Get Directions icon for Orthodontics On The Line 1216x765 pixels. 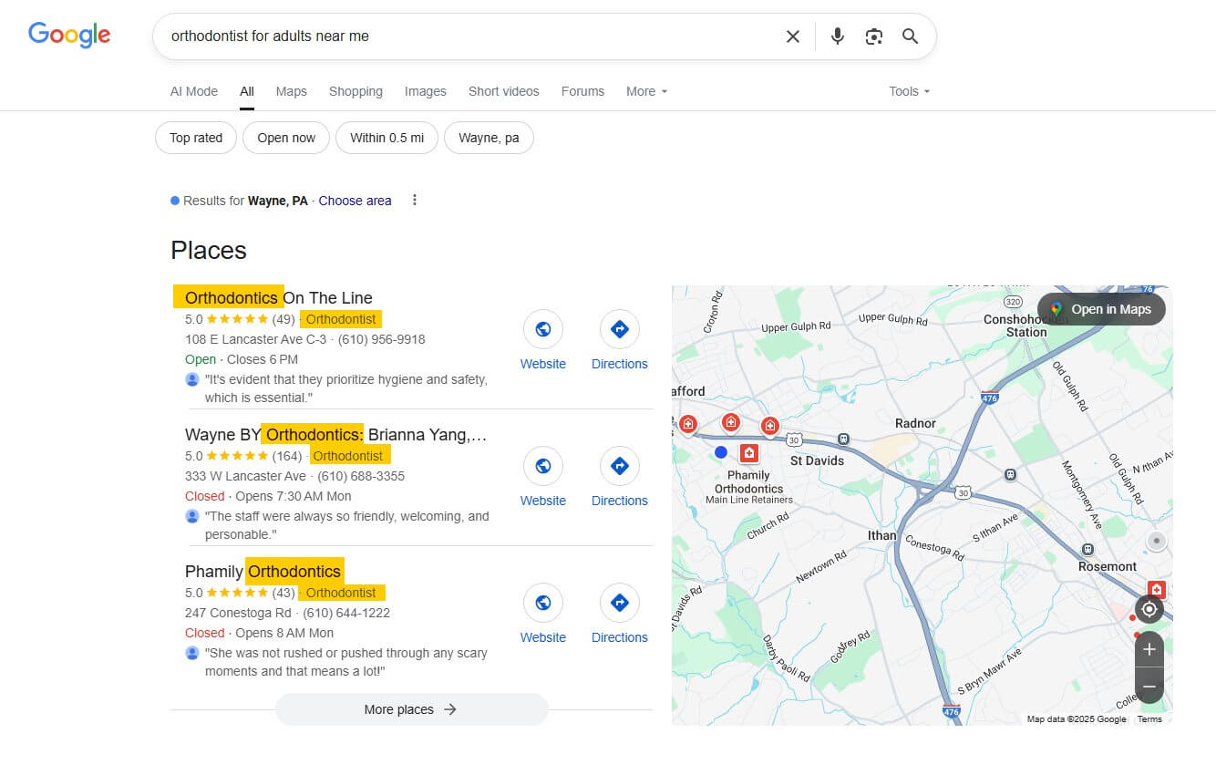(x=620, y=329)
